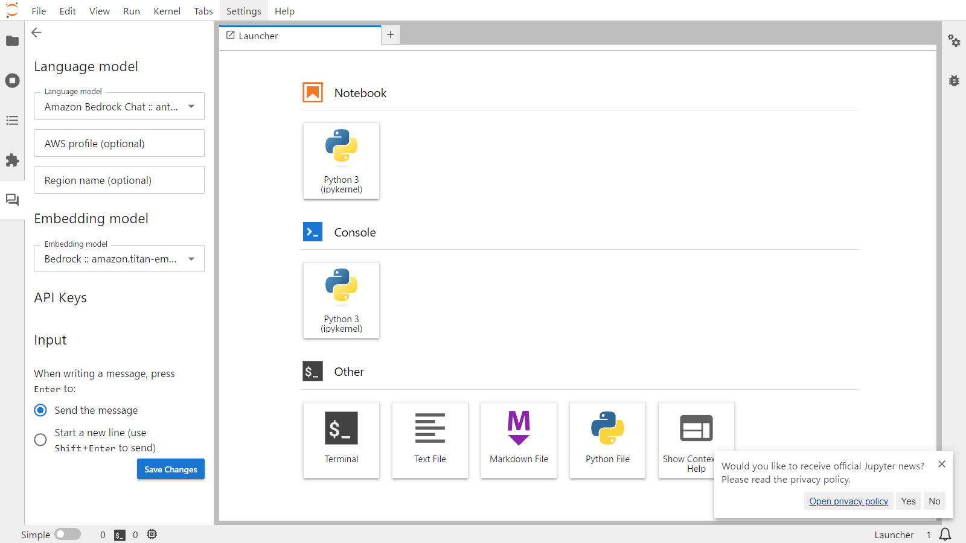Select 'Start a new line' radio option
966x543 pixels.
coord(40,440)
